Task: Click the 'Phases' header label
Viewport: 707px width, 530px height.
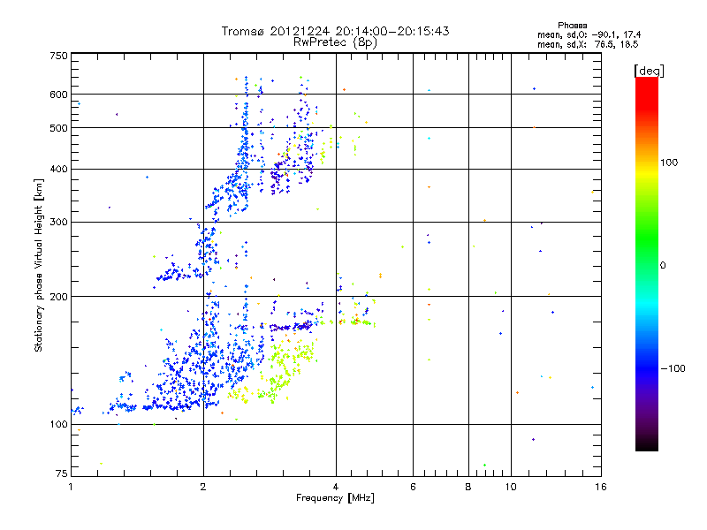Action: (x=572, y=26)
